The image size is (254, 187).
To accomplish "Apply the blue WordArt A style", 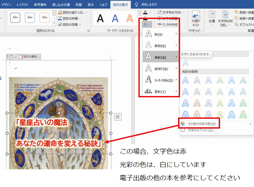I will point(115,18).
